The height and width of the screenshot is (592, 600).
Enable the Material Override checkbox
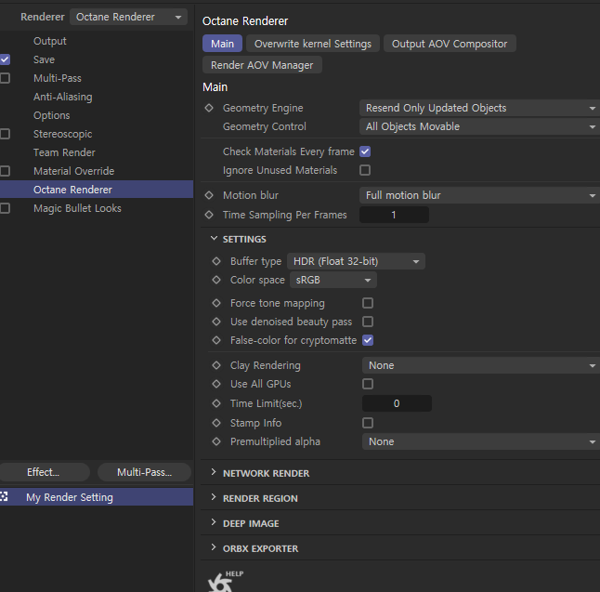pos(5,171)
